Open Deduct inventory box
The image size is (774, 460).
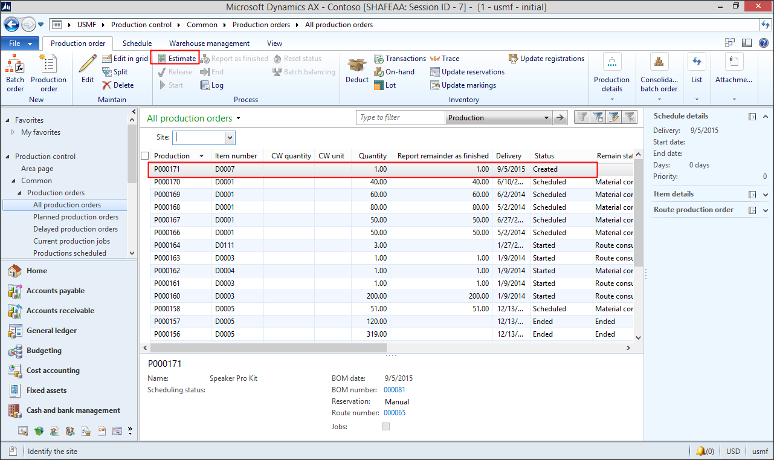point(357,69)
